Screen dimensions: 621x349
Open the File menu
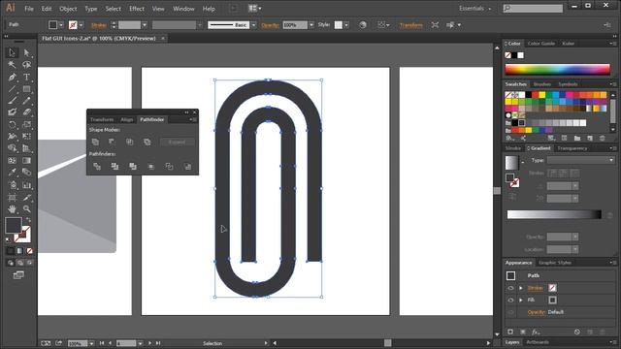29,9
